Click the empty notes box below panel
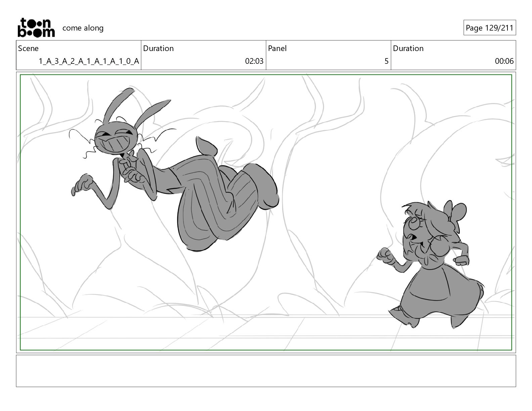 [266, 371]
